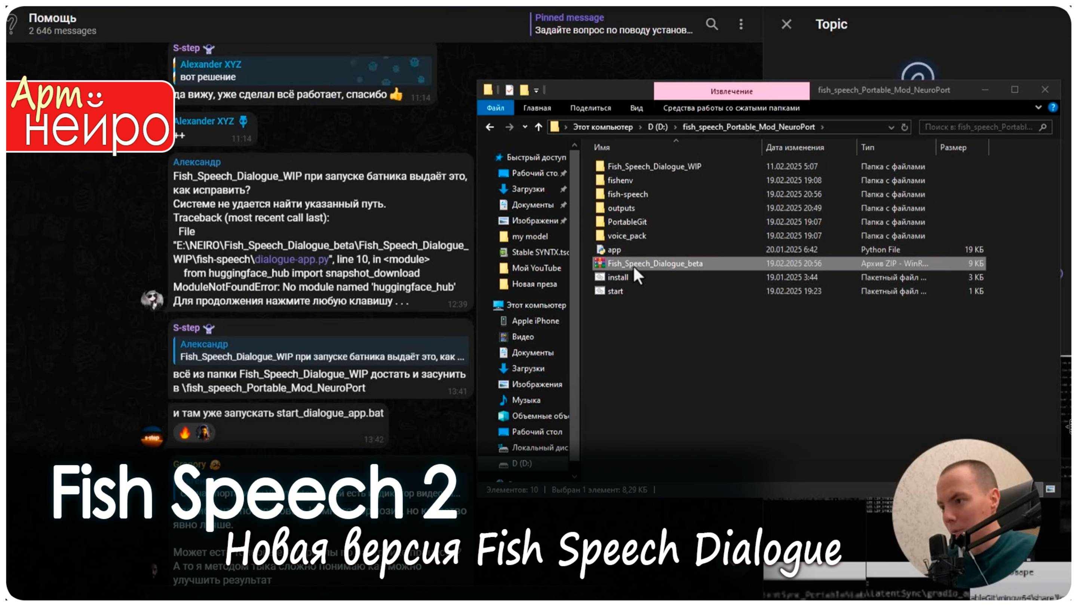Click the New folder quick access icon
Screen dimensions: 1077x606
524,89
